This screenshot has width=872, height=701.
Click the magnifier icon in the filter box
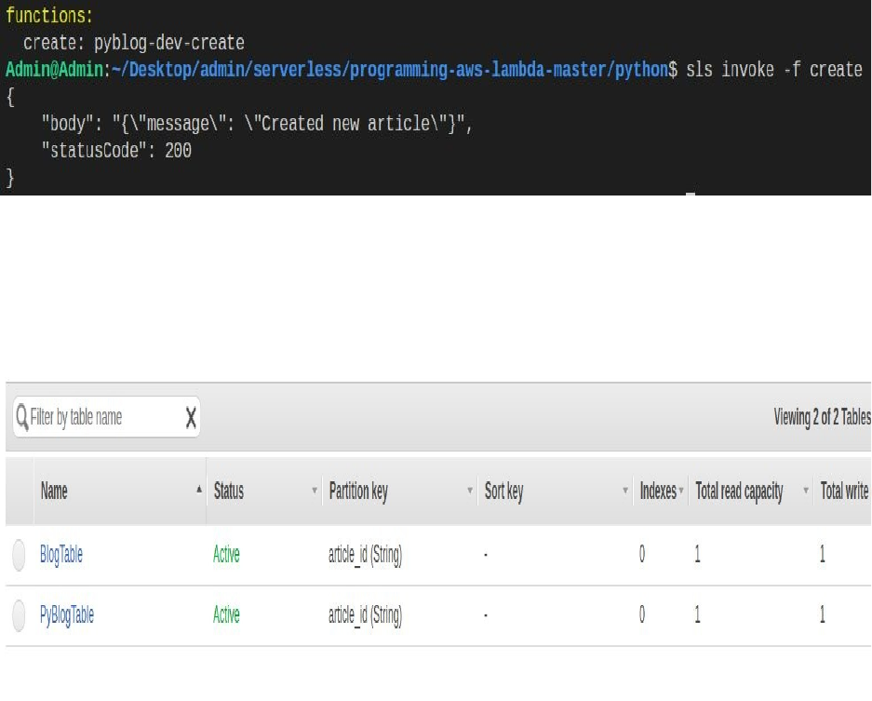21,417
